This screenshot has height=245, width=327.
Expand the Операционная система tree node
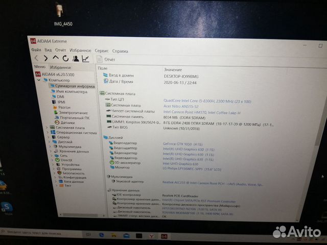tap(47, 132)
